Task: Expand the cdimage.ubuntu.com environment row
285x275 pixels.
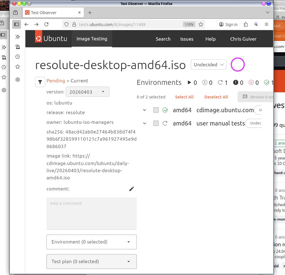Action: [144, 110]
